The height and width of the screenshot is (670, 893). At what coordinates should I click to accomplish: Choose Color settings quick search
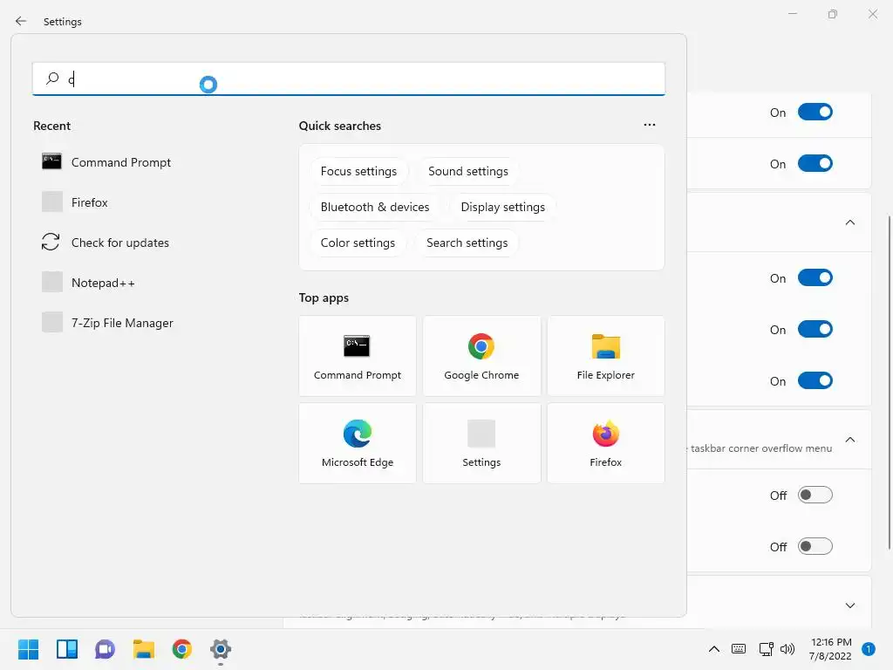click(358, 243)
